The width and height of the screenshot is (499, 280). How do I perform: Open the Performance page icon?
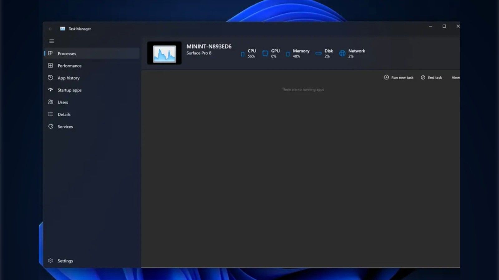[x=51, y=66]
